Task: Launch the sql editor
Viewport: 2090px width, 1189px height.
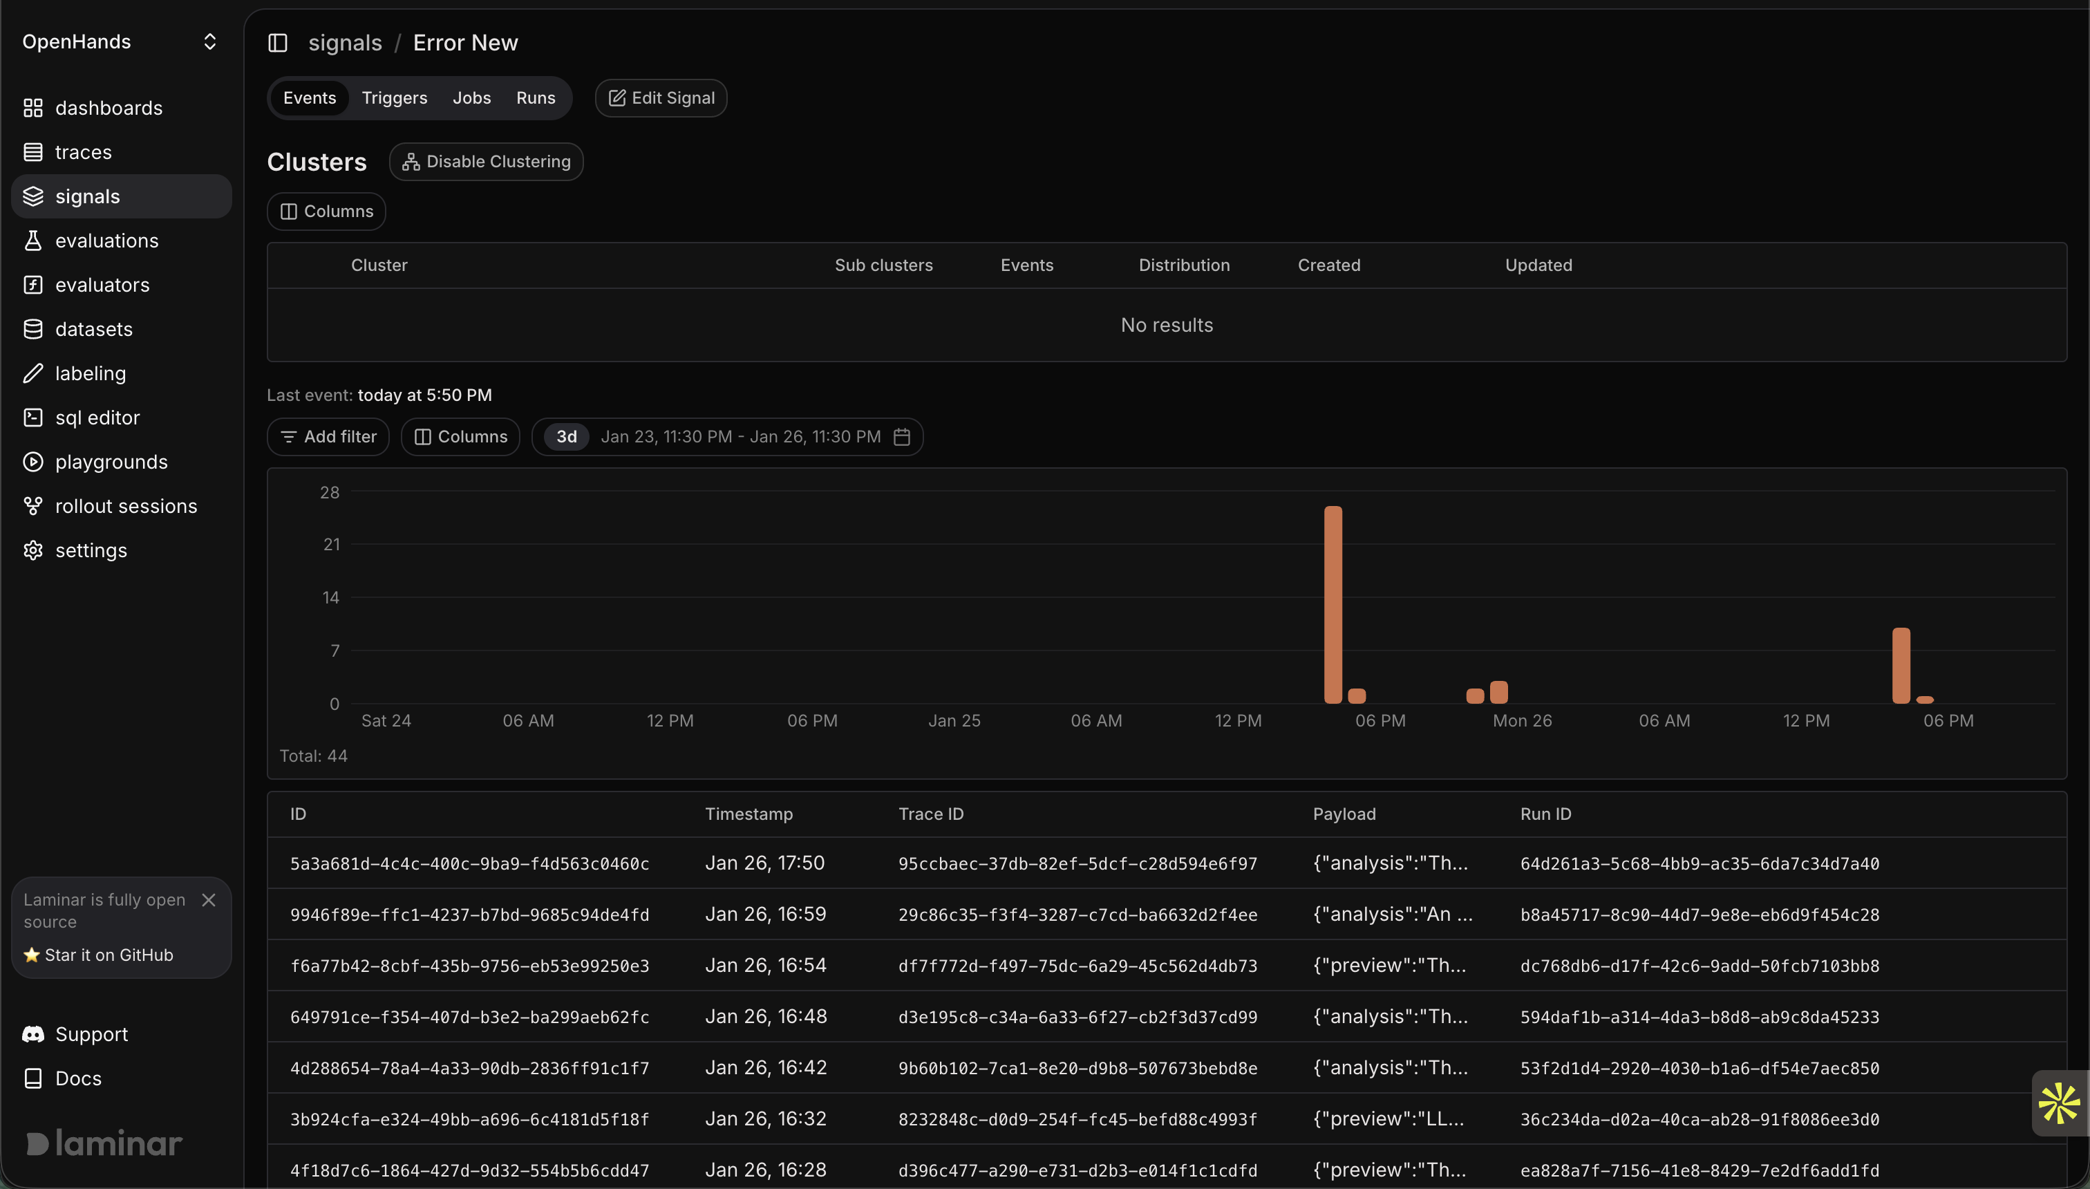Action: [97, 418]
